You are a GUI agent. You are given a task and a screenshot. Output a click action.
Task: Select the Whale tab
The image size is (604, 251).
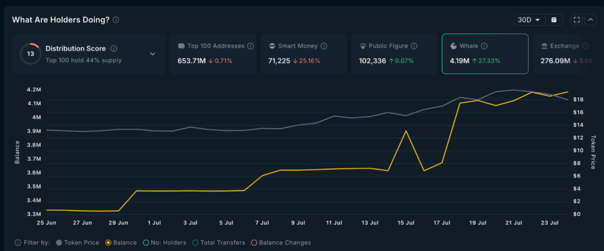tap(485, 53)
